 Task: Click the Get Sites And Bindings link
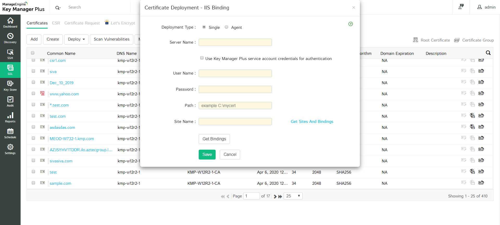(312, 122)
